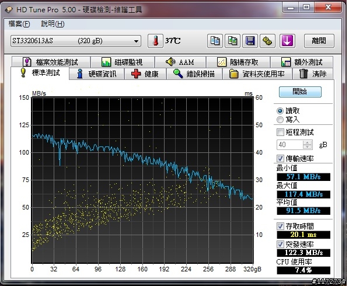Click the purple down-arrow tray icon
This screenshot has width=349, height=286.
pos(287,41)
